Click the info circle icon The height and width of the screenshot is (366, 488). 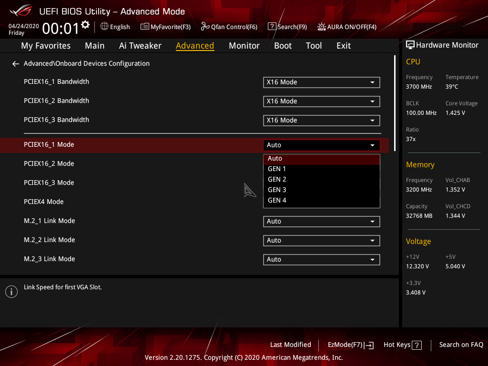coord(11,292)
